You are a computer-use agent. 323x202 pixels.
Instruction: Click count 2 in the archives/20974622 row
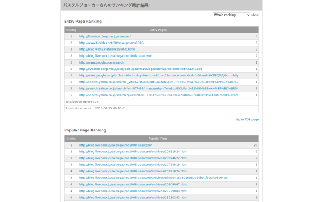(256, 158)
